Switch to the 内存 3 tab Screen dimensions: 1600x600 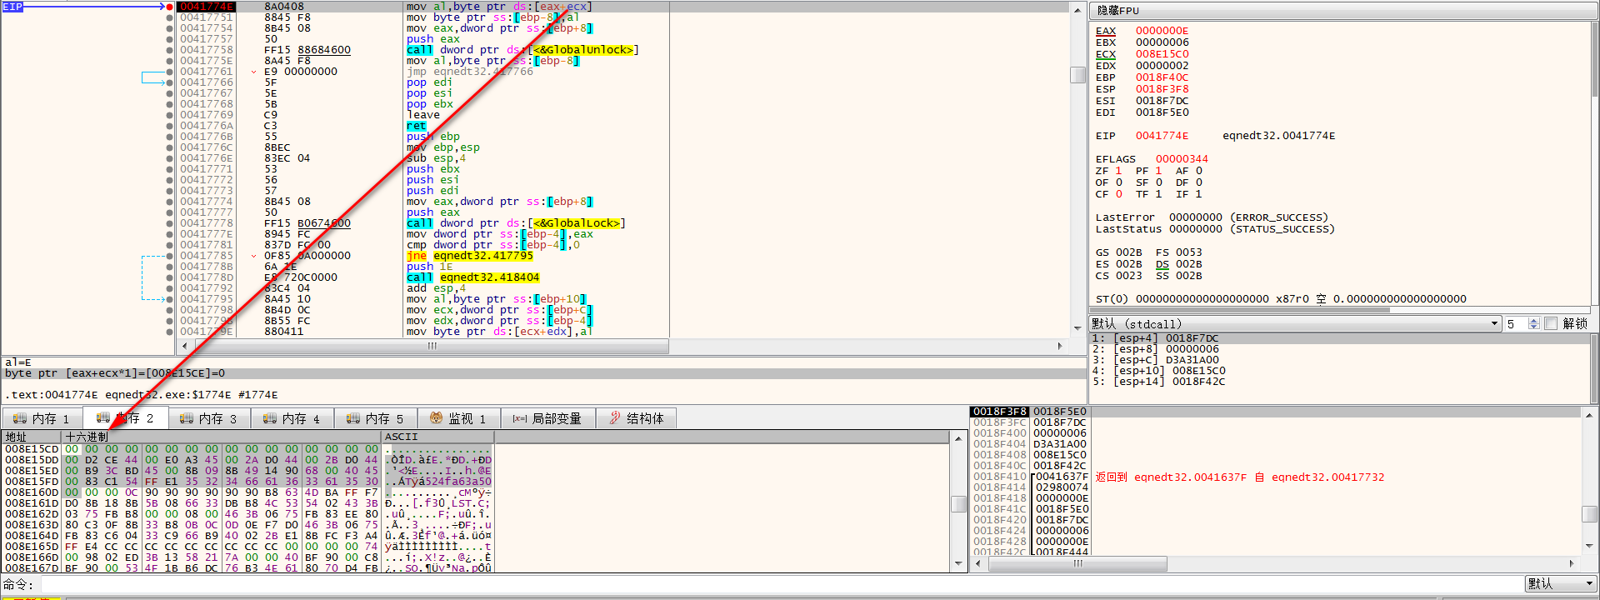[210, 418]
